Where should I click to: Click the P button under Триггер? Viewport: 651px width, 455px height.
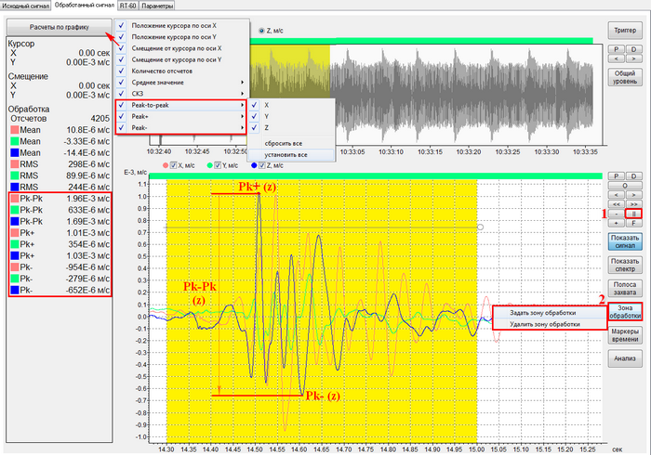pos(616,49)
